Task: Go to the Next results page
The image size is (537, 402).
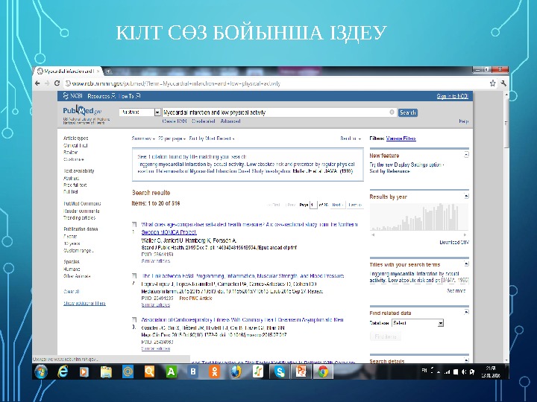Action: pyautogui.click(x=337, y=205)
